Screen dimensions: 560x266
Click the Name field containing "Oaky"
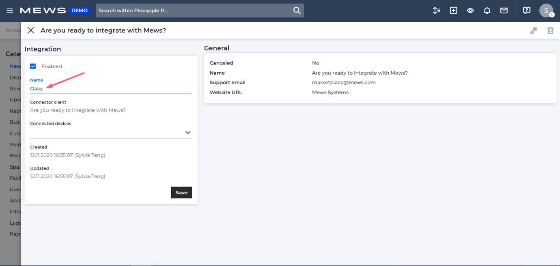point(111,88)
